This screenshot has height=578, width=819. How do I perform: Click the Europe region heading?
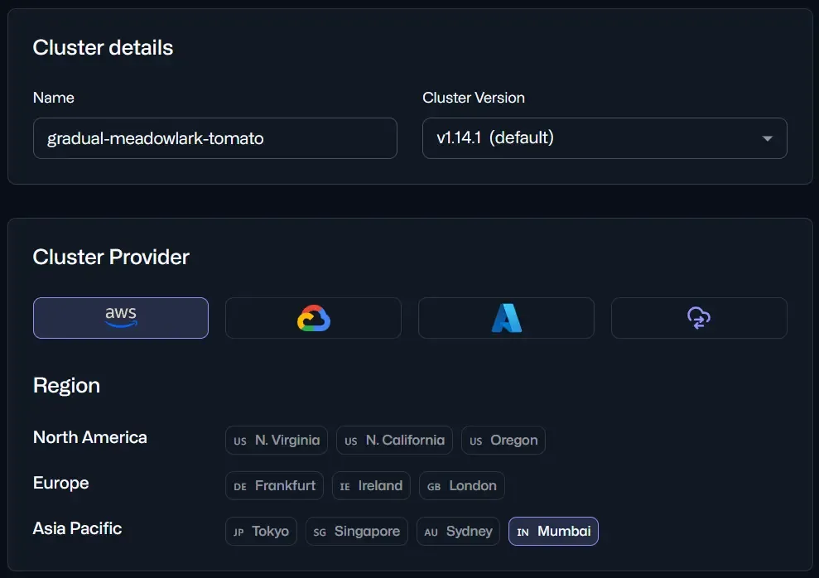tap(60, 483)
